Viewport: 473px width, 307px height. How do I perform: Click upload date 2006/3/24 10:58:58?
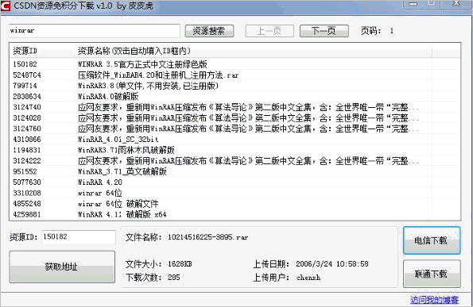[x=332, y=264]
